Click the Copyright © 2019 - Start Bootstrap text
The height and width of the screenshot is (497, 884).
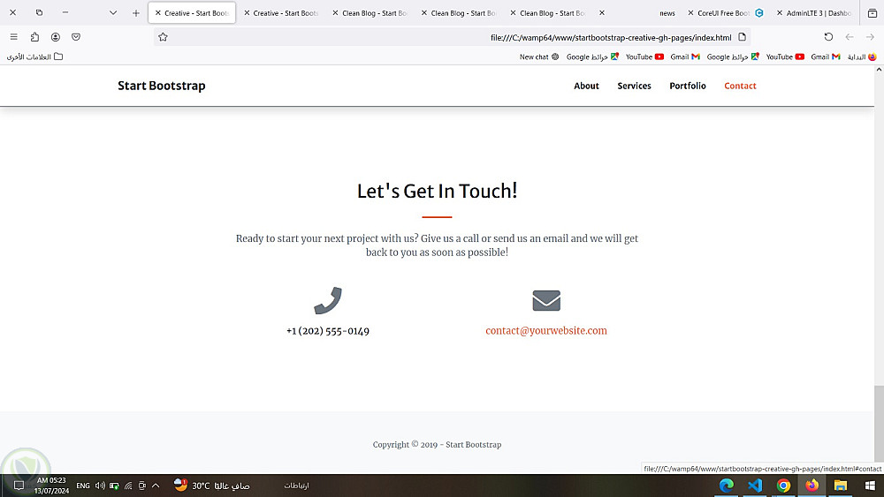[x=437, y=444]
